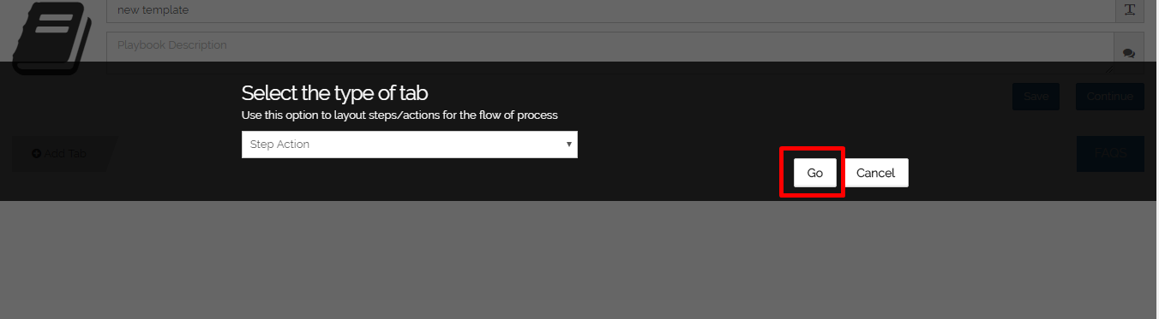Click the comment bubble icon beside description
This screenshot has width=1159, height=319.
[x=1129, y=53]
